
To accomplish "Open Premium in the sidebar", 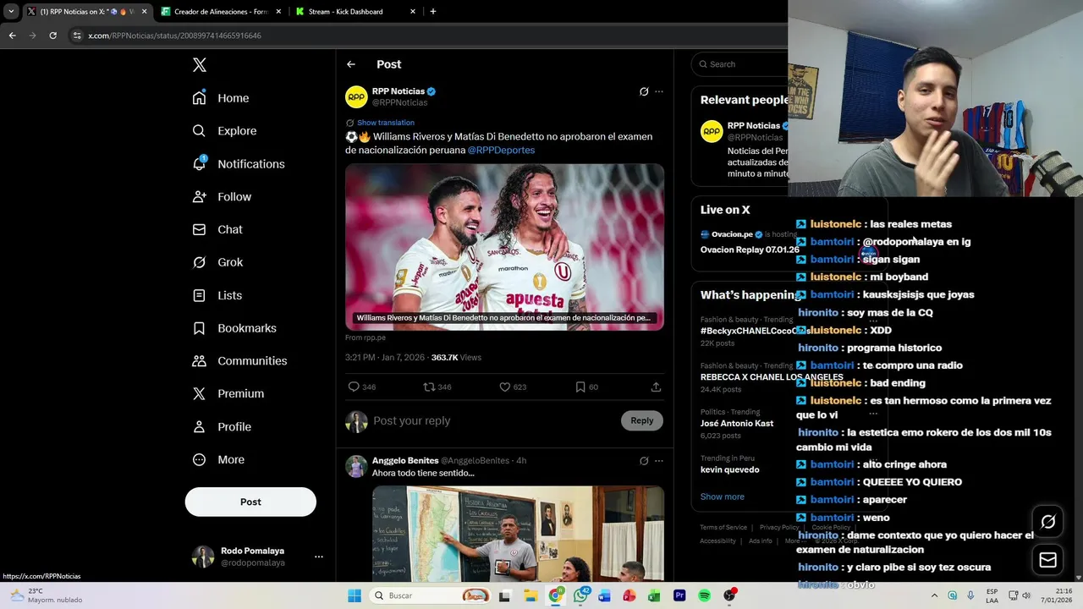I will tap(228, 394).
